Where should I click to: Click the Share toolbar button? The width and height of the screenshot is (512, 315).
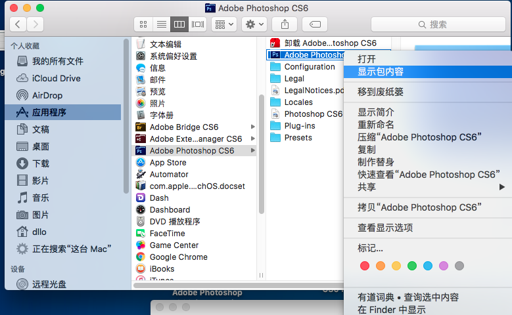pos(285,24)
